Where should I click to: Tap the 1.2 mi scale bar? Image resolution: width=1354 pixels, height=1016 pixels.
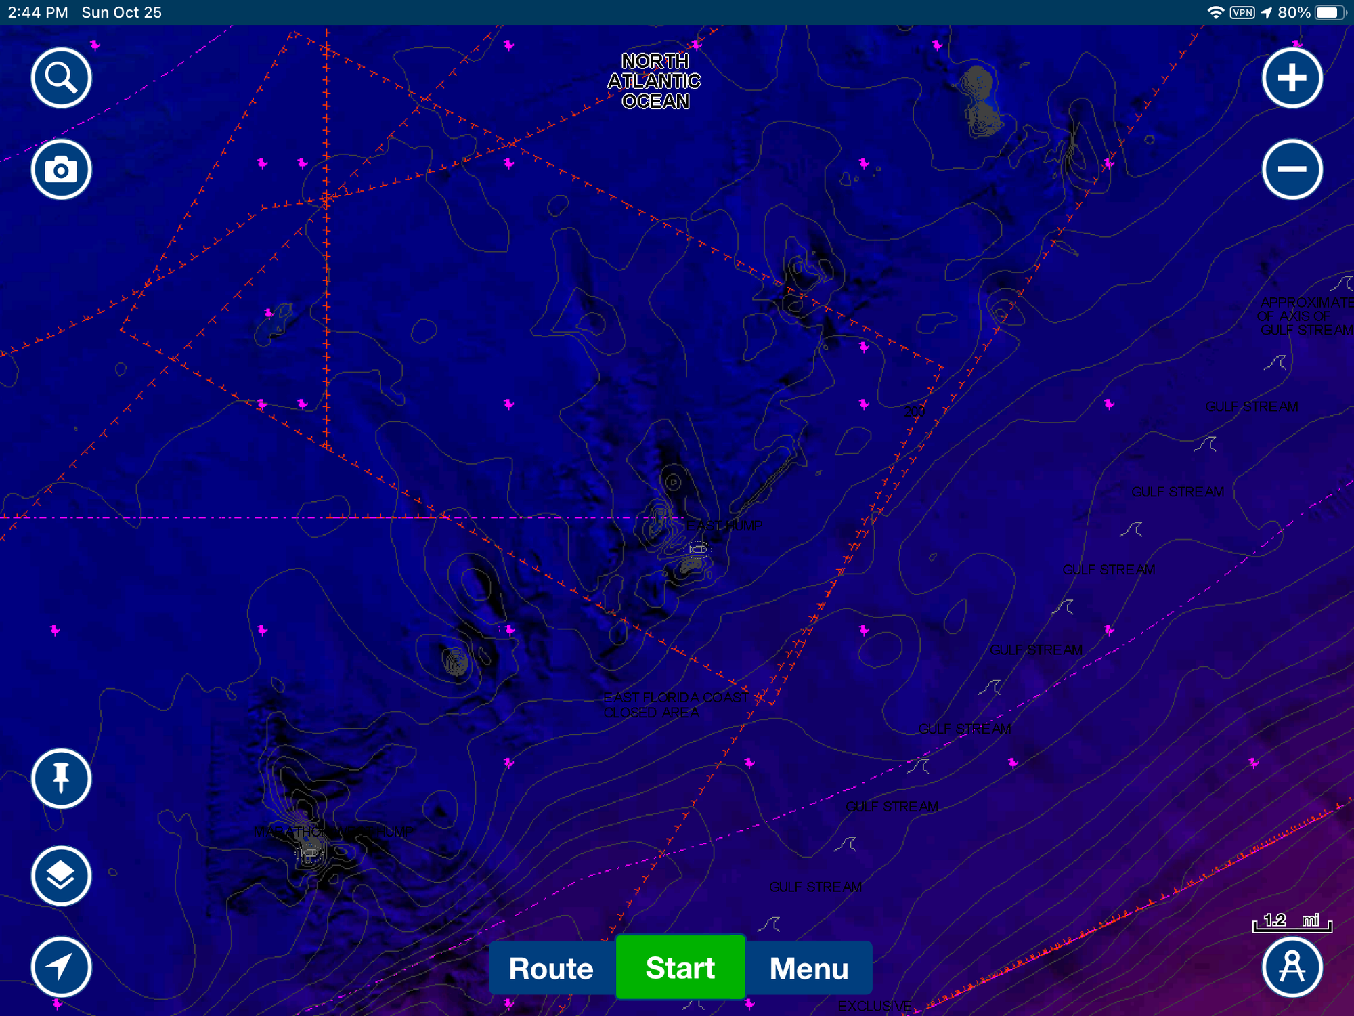pos(1292,922)
